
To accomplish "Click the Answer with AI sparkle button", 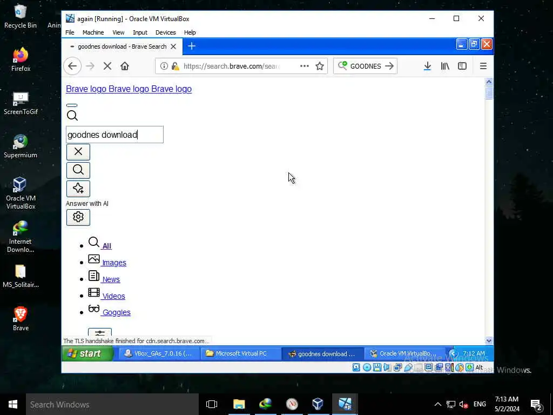I will pos(78,189).
